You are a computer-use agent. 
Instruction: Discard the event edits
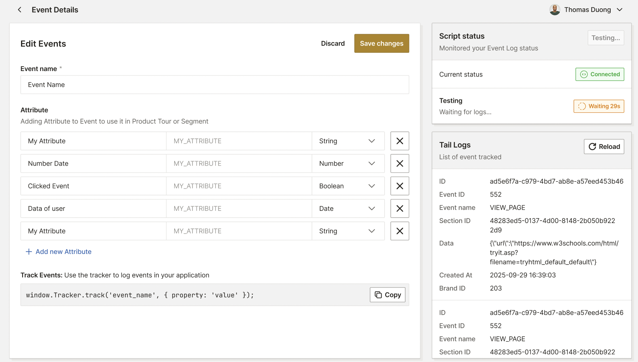333,43
